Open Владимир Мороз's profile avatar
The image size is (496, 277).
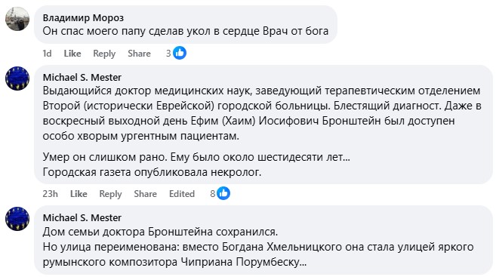[x=17, y=19]
